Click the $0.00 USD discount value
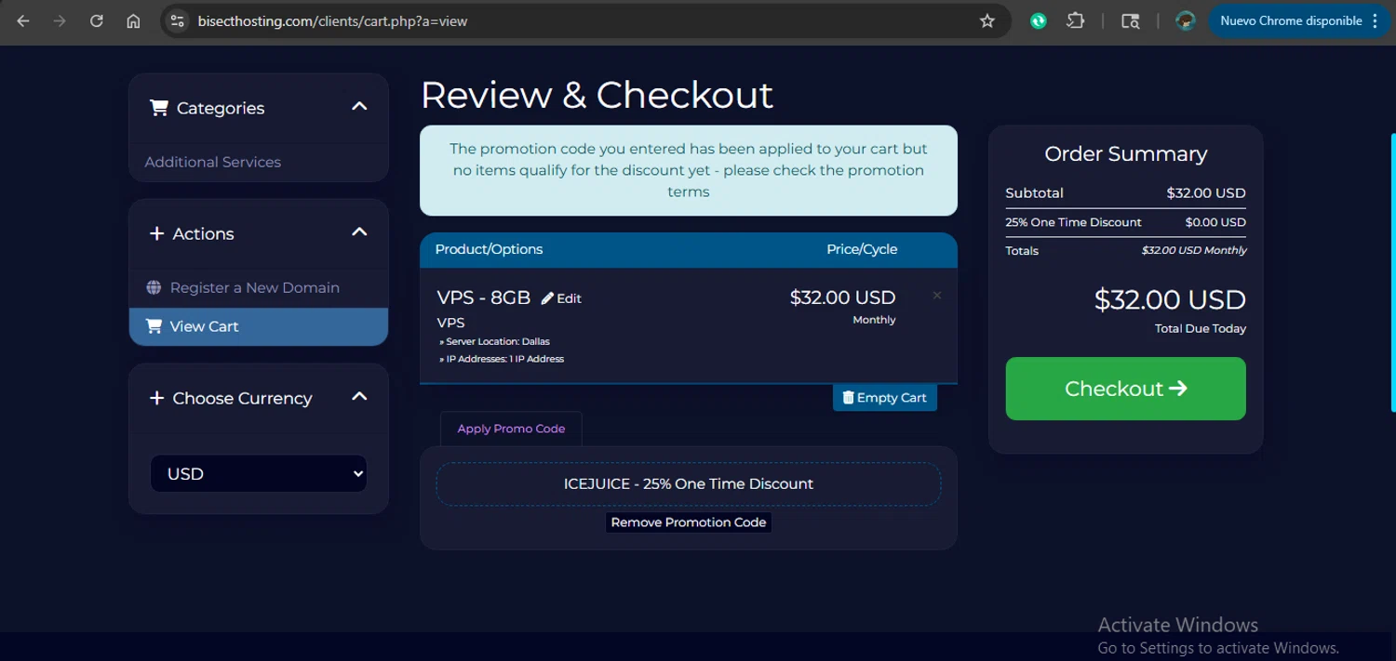 click(1215, 222)
